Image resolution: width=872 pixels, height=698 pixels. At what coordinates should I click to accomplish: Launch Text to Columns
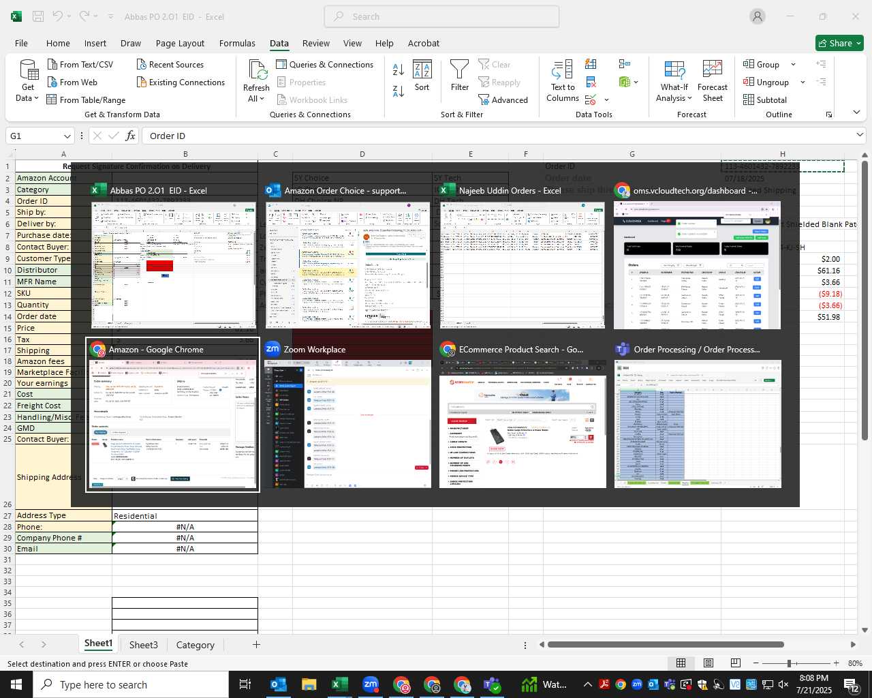pyautogui.click(x=563, y=81)
